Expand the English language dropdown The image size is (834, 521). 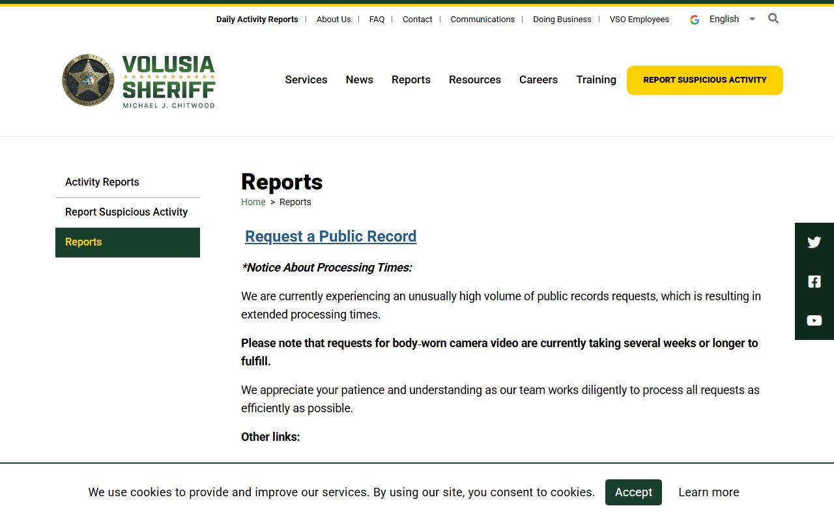pos(732,19)
